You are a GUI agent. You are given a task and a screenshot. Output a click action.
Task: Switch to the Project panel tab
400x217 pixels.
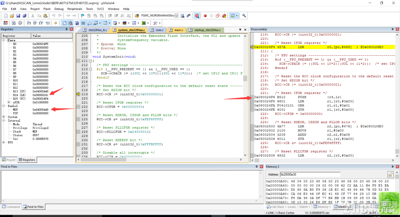tap(9, 160)
